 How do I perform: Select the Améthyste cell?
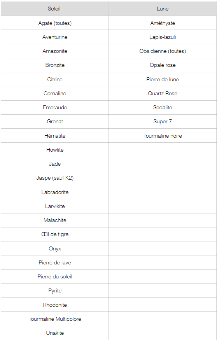coord(163,23)
